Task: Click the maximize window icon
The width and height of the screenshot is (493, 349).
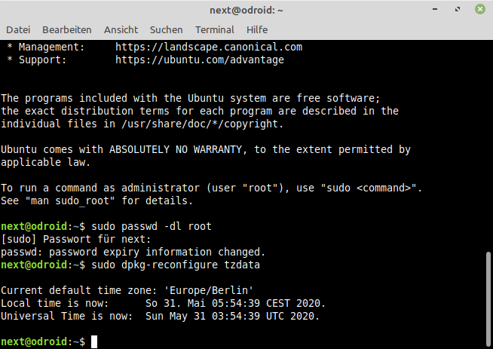Action: (458, 9)
